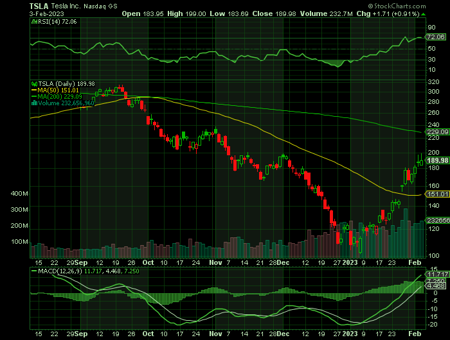Click the 72.06 RSI value tag on the right axis

pos(436,37)
